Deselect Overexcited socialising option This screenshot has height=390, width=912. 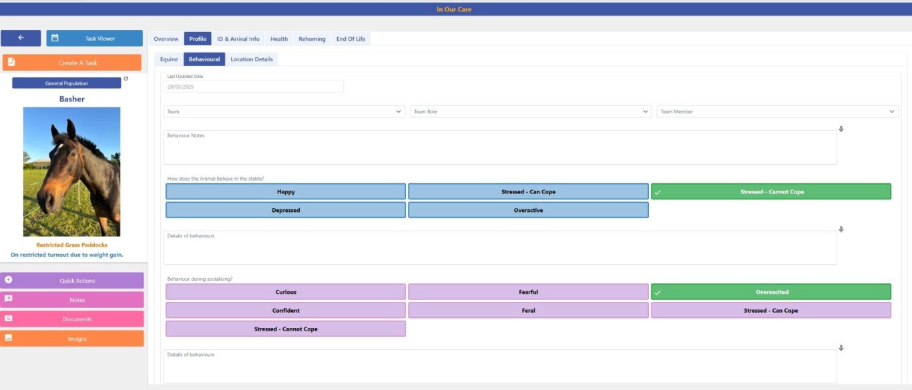pos(771,292)
